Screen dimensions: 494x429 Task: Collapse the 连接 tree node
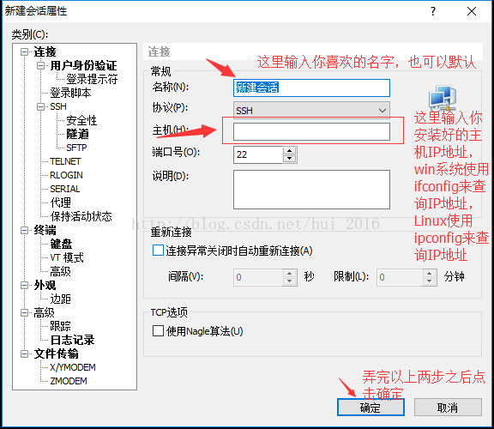click(24, 51)
